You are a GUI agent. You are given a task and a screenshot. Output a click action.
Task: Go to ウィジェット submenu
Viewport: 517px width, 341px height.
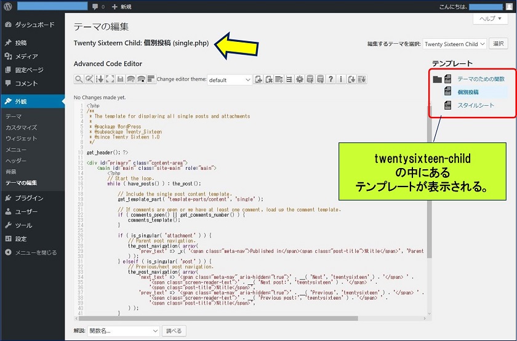click(x=21, y=138)
